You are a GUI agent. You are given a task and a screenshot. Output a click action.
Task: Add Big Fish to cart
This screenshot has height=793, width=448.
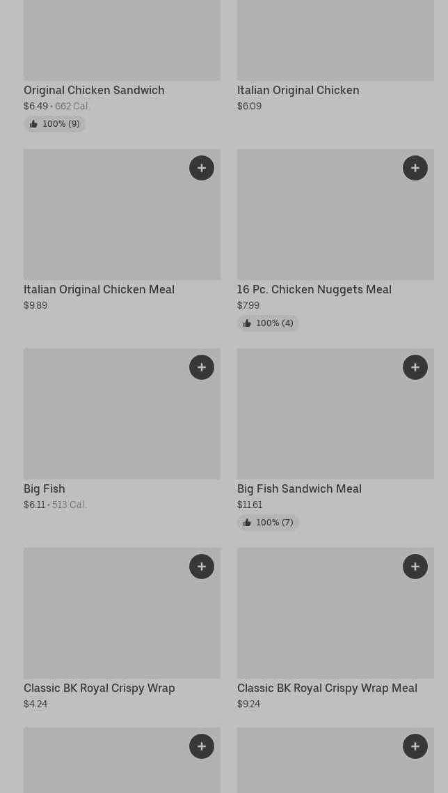pos(202,367)
